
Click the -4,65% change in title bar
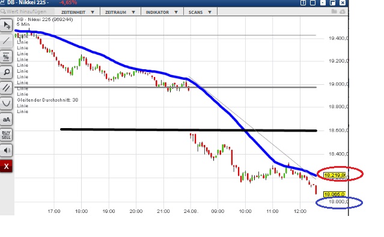tap(68, 2)
